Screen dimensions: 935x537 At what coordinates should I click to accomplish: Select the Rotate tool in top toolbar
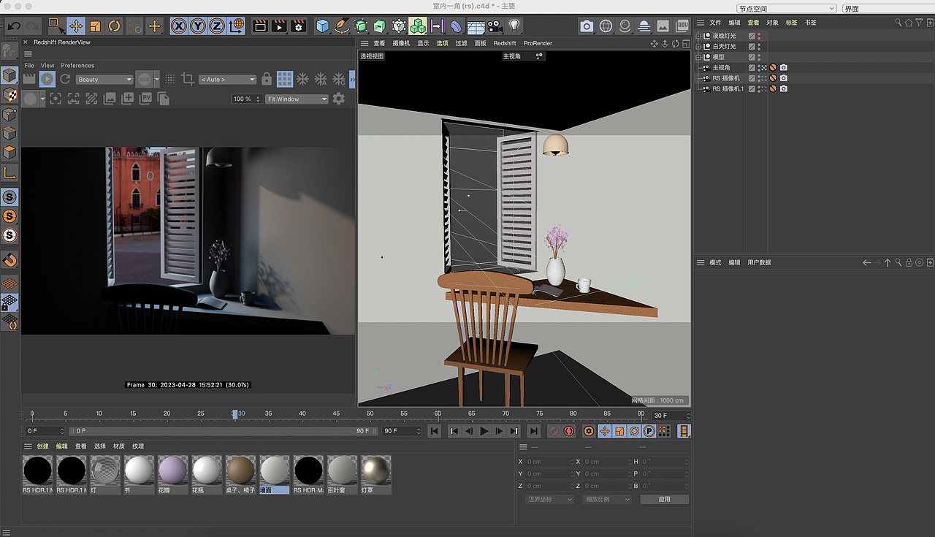point(115,26)
